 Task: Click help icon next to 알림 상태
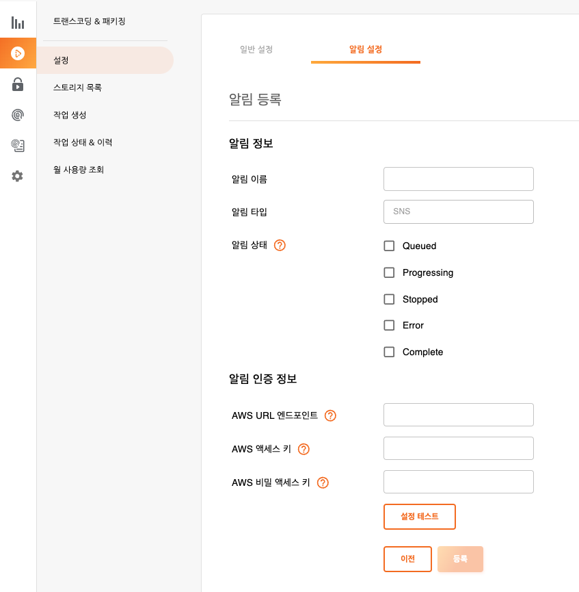coord(280,245)
